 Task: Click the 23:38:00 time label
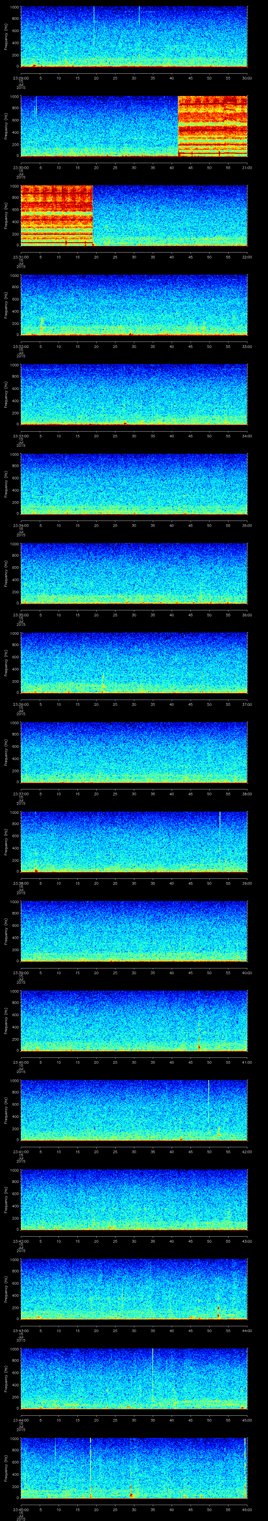[x=21, y=883]
